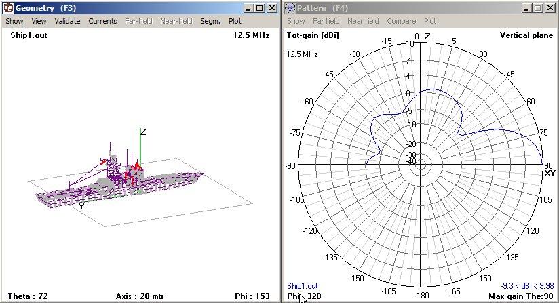Open Show menu in Pattern window
This screenshot has height=303, width=559.
[x=296, y=21]
